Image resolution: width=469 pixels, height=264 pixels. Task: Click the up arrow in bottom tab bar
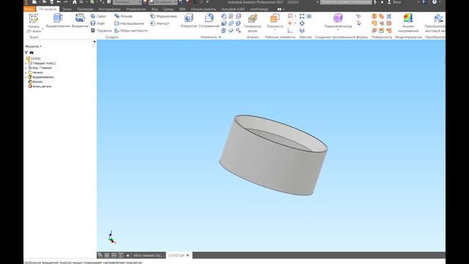128,255
